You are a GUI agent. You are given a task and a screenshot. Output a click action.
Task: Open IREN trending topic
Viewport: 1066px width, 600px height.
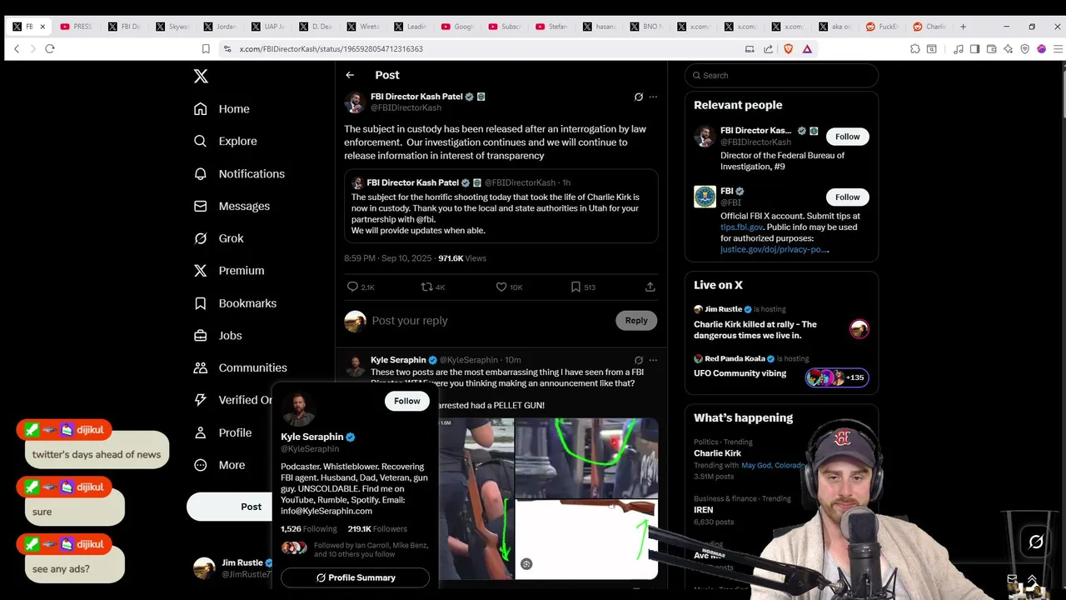point(704,510)
